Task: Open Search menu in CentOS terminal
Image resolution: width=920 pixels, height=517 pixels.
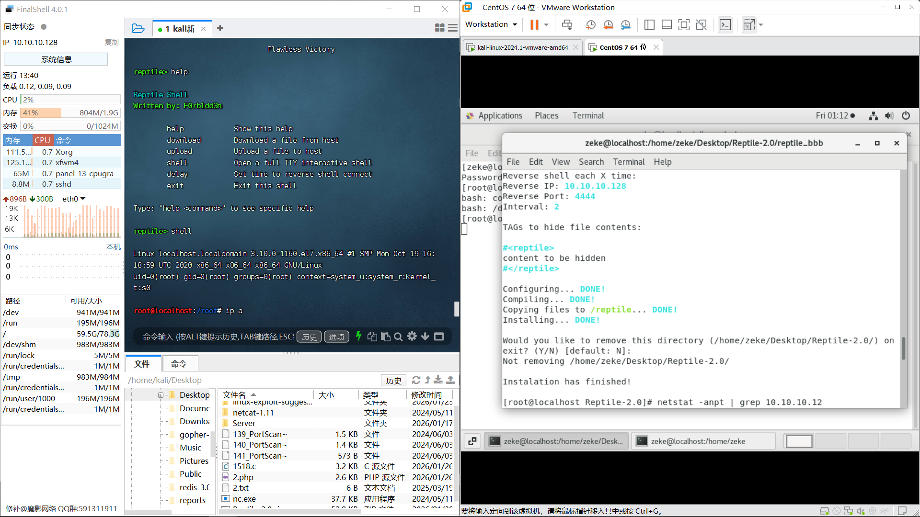Action: coord(591,162)
